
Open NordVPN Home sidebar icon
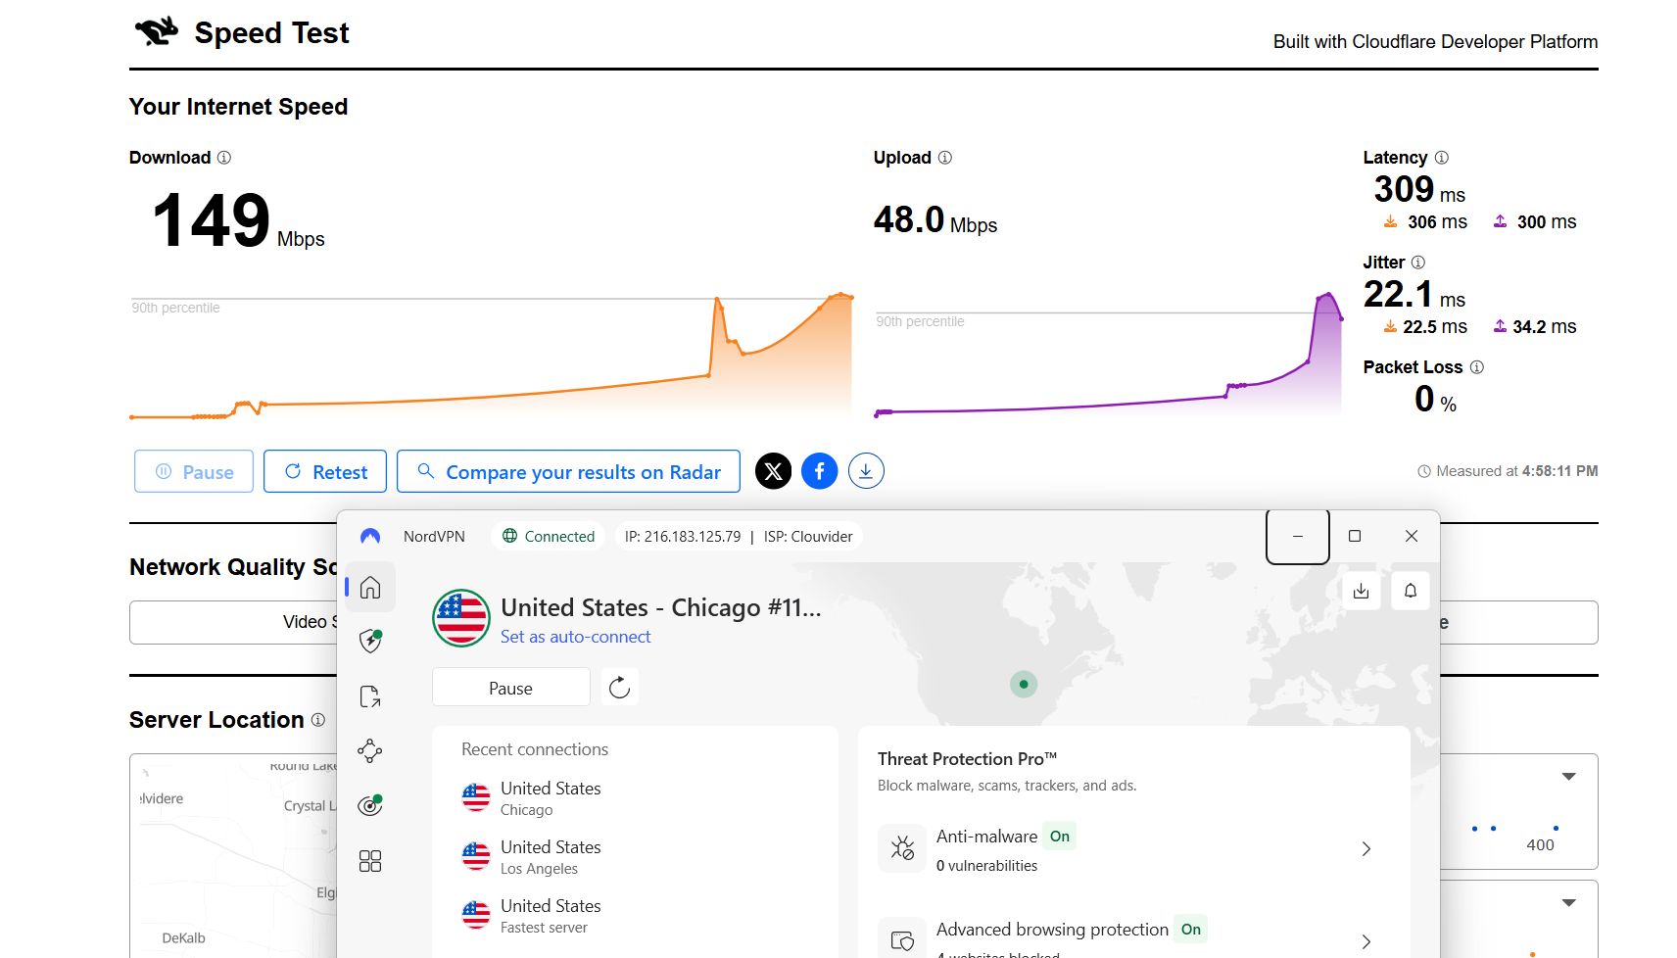pos(370,587)
